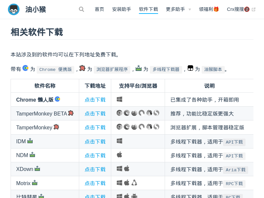The image size is (264, 198).
Task: Expand the 更多助手 dropdown menu
Action: tap(178, 9)
